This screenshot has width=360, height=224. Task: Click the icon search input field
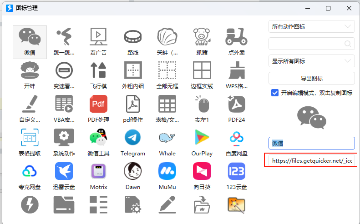pyautogui.click(x=312, y=44)
